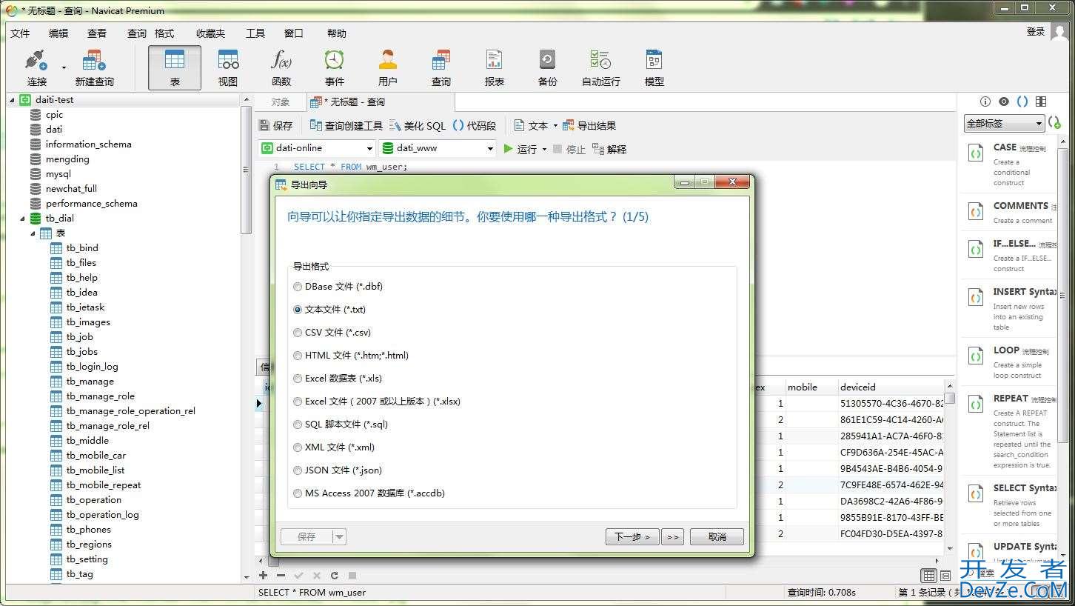This screenshot has height=606, width=1075.
Task: Select SQL 脚本文件 (*.sql) format
Action: (x=341, y=424)
